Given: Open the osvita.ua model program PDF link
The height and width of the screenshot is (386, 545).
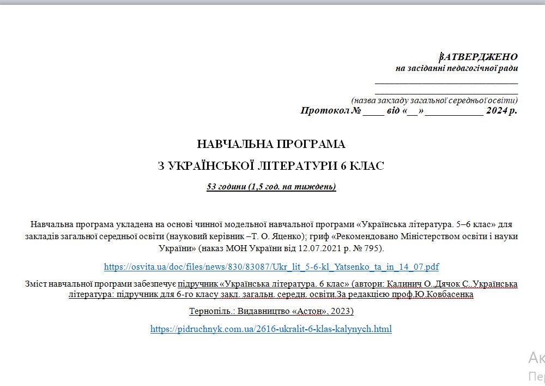Looking at the screenshot, I should click(271, 267).
